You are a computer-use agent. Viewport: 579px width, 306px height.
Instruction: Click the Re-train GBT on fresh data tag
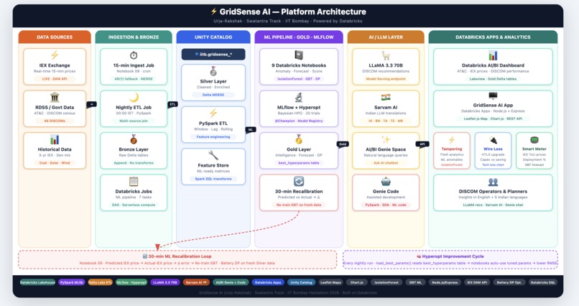tap(299, 205)
